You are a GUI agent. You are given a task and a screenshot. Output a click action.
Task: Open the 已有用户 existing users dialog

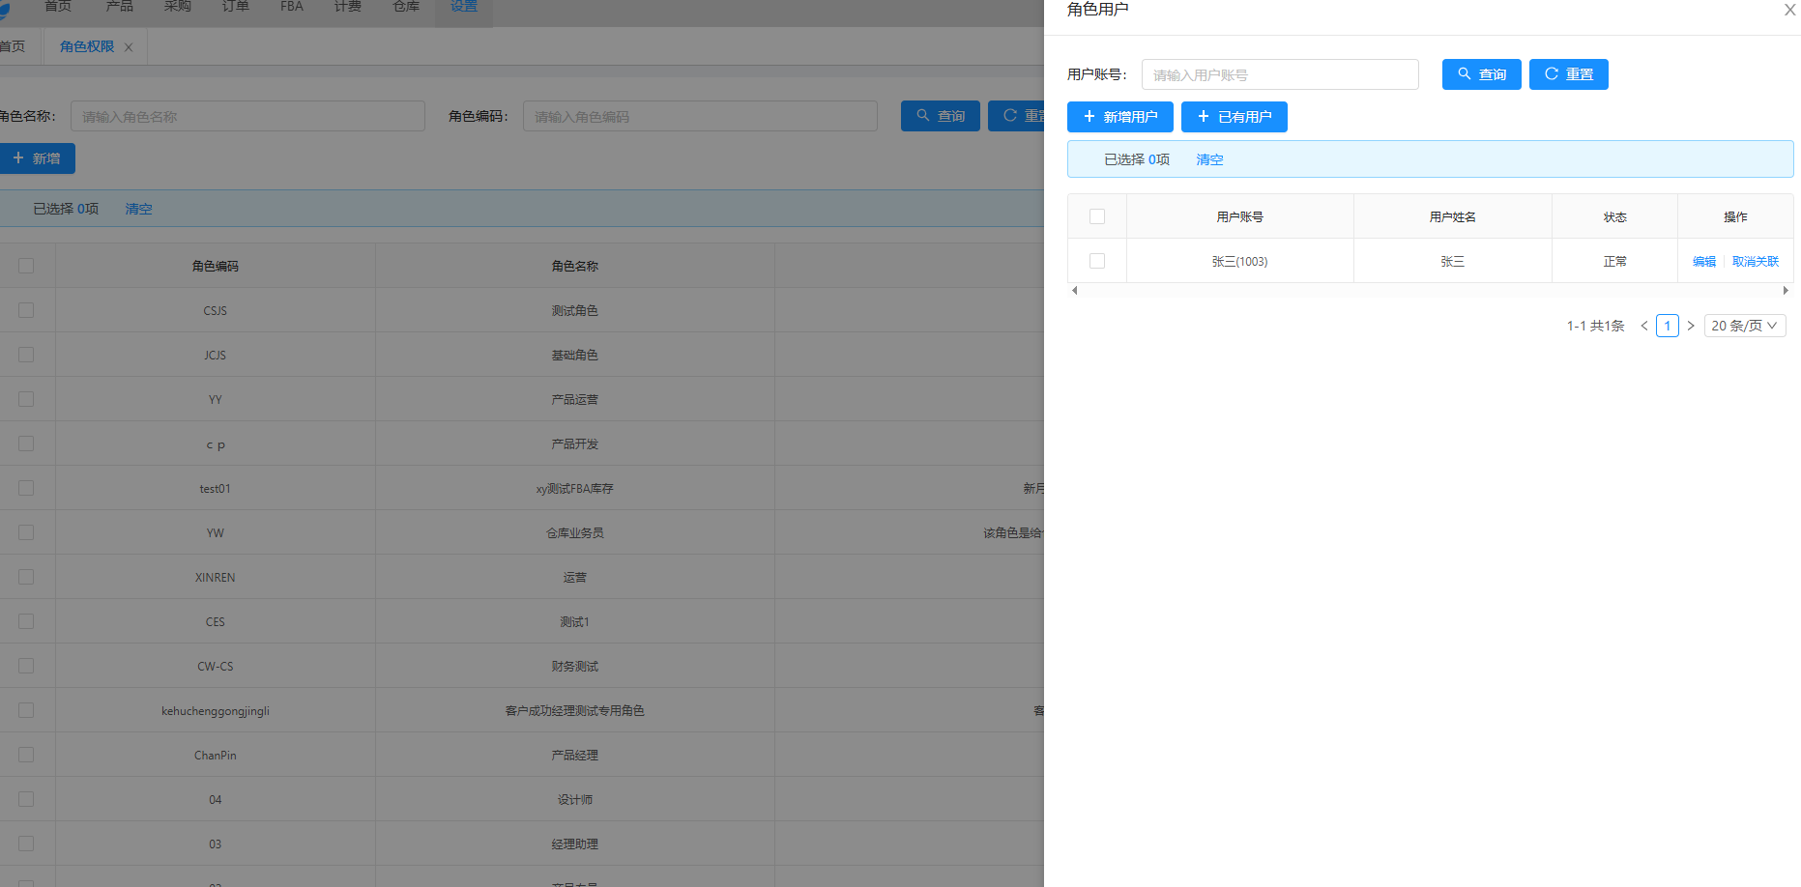[x=1234, y=117]
